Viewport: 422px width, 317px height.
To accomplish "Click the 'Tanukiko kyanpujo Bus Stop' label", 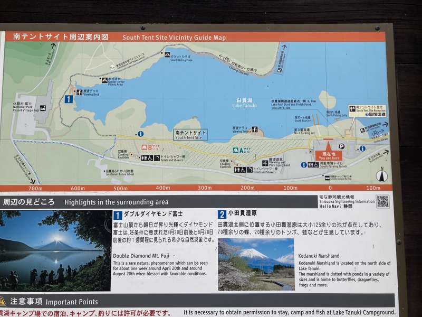I will point(341,179).
